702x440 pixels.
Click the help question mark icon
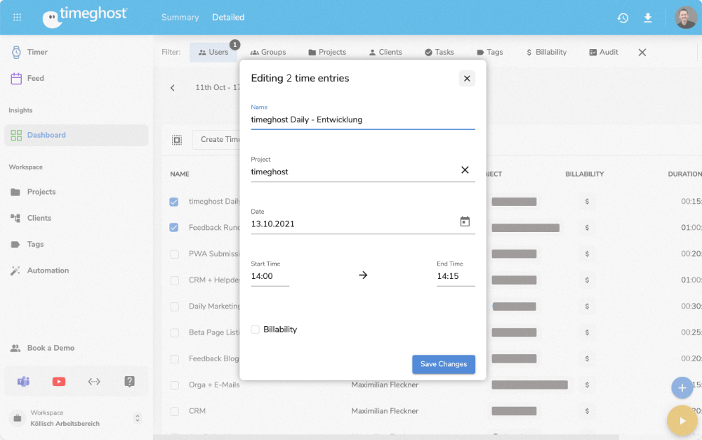(x=129, y=382)
